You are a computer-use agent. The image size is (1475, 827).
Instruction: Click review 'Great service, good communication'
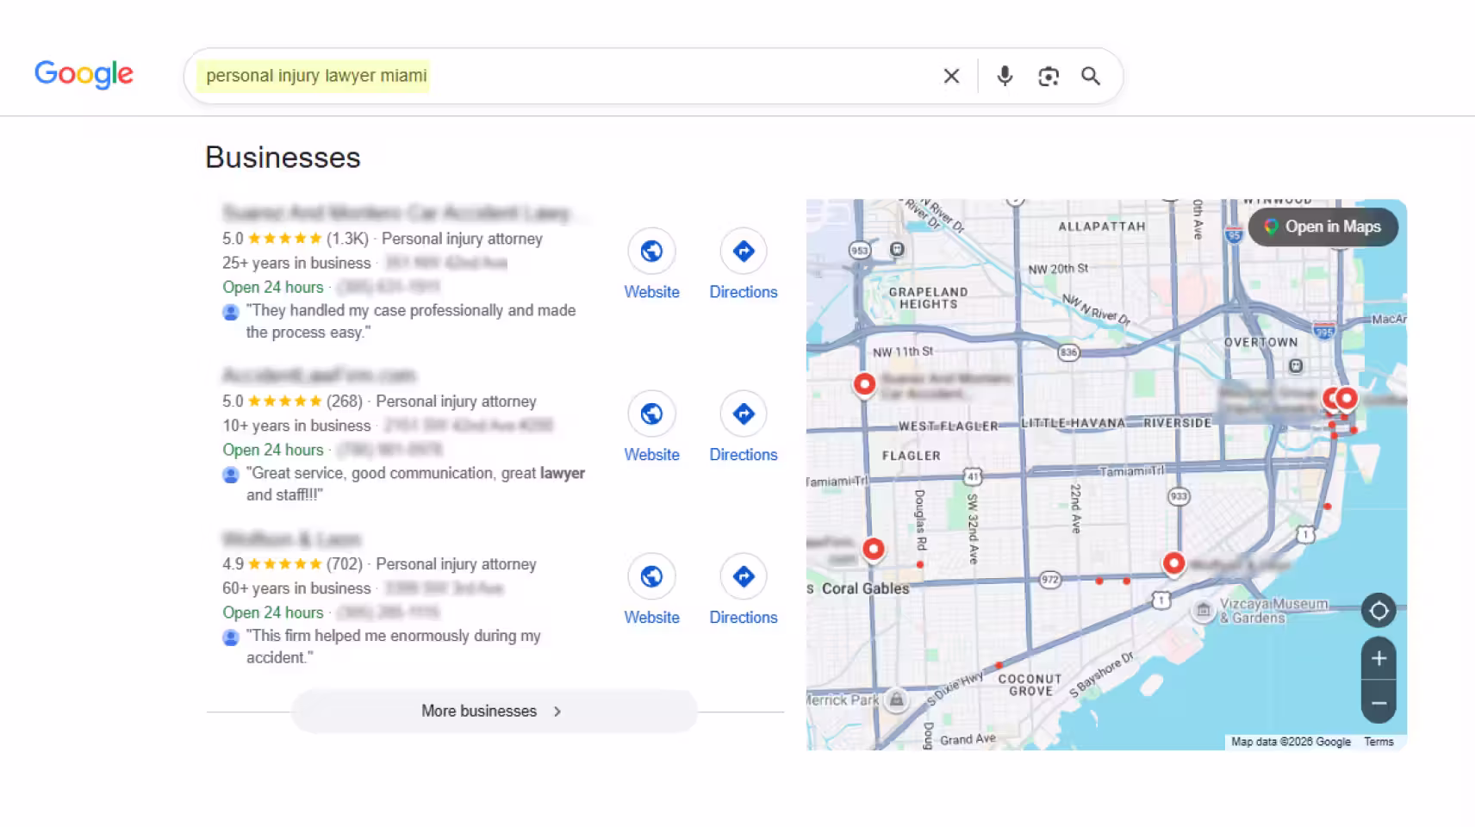[415, 484]
